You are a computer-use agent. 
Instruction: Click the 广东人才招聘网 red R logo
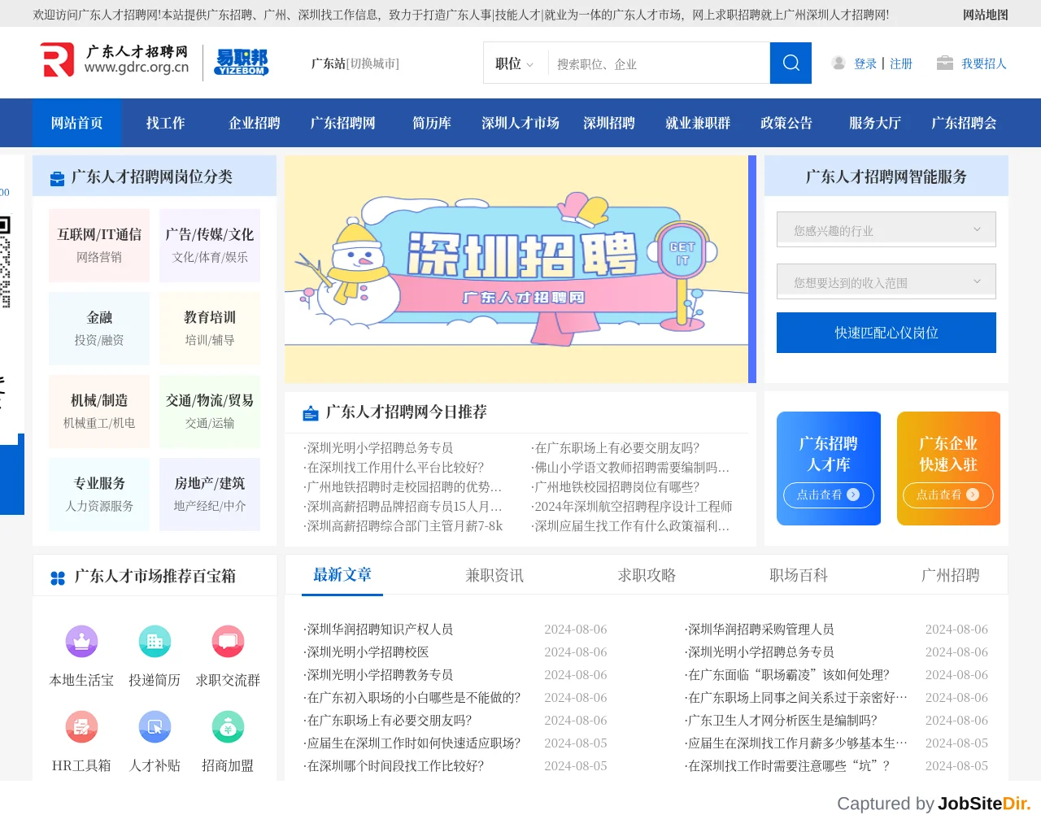58,60
